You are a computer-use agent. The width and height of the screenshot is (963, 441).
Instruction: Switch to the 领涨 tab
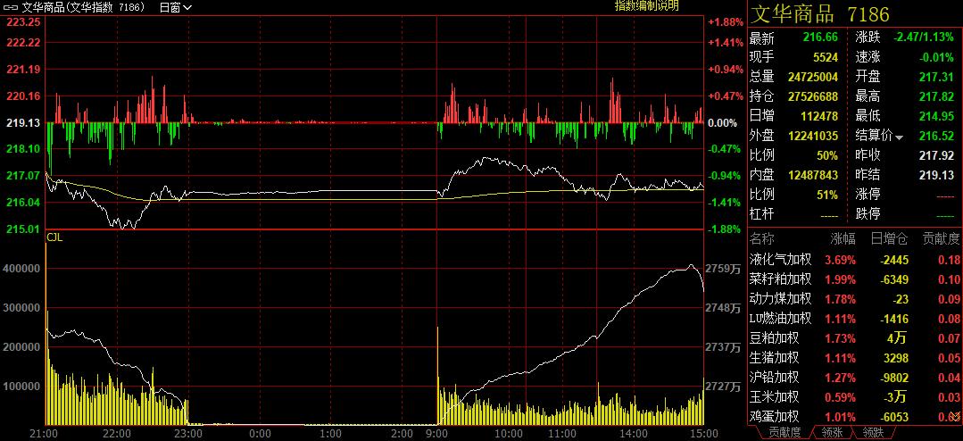point(833,432)
